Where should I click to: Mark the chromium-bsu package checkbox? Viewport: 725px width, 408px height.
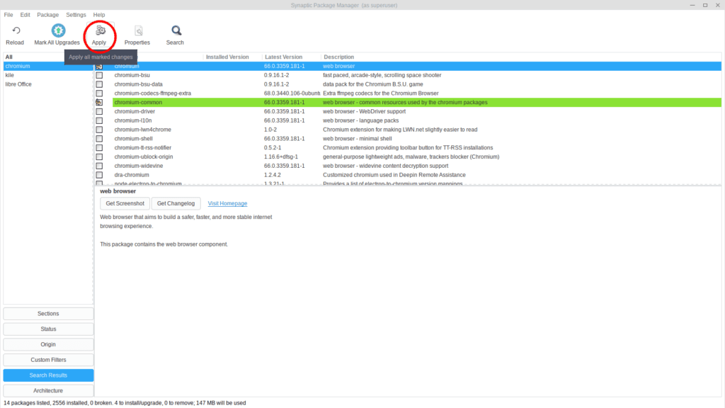click(99, 75)
